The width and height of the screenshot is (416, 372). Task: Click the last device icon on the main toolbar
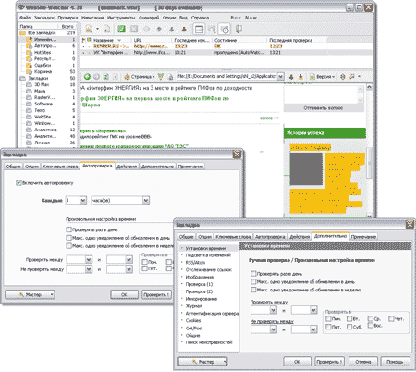[x=239, y=29]
